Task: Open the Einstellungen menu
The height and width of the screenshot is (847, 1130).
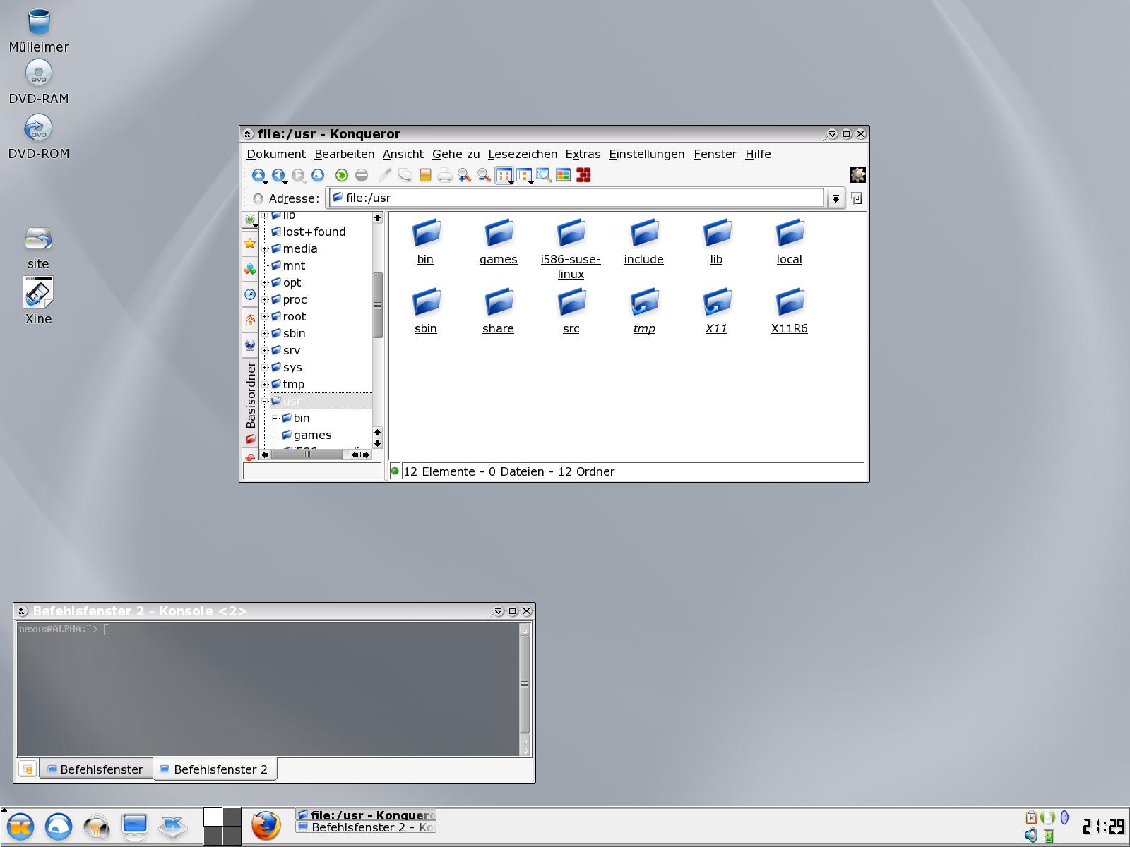Action: [x=647, y=154]
